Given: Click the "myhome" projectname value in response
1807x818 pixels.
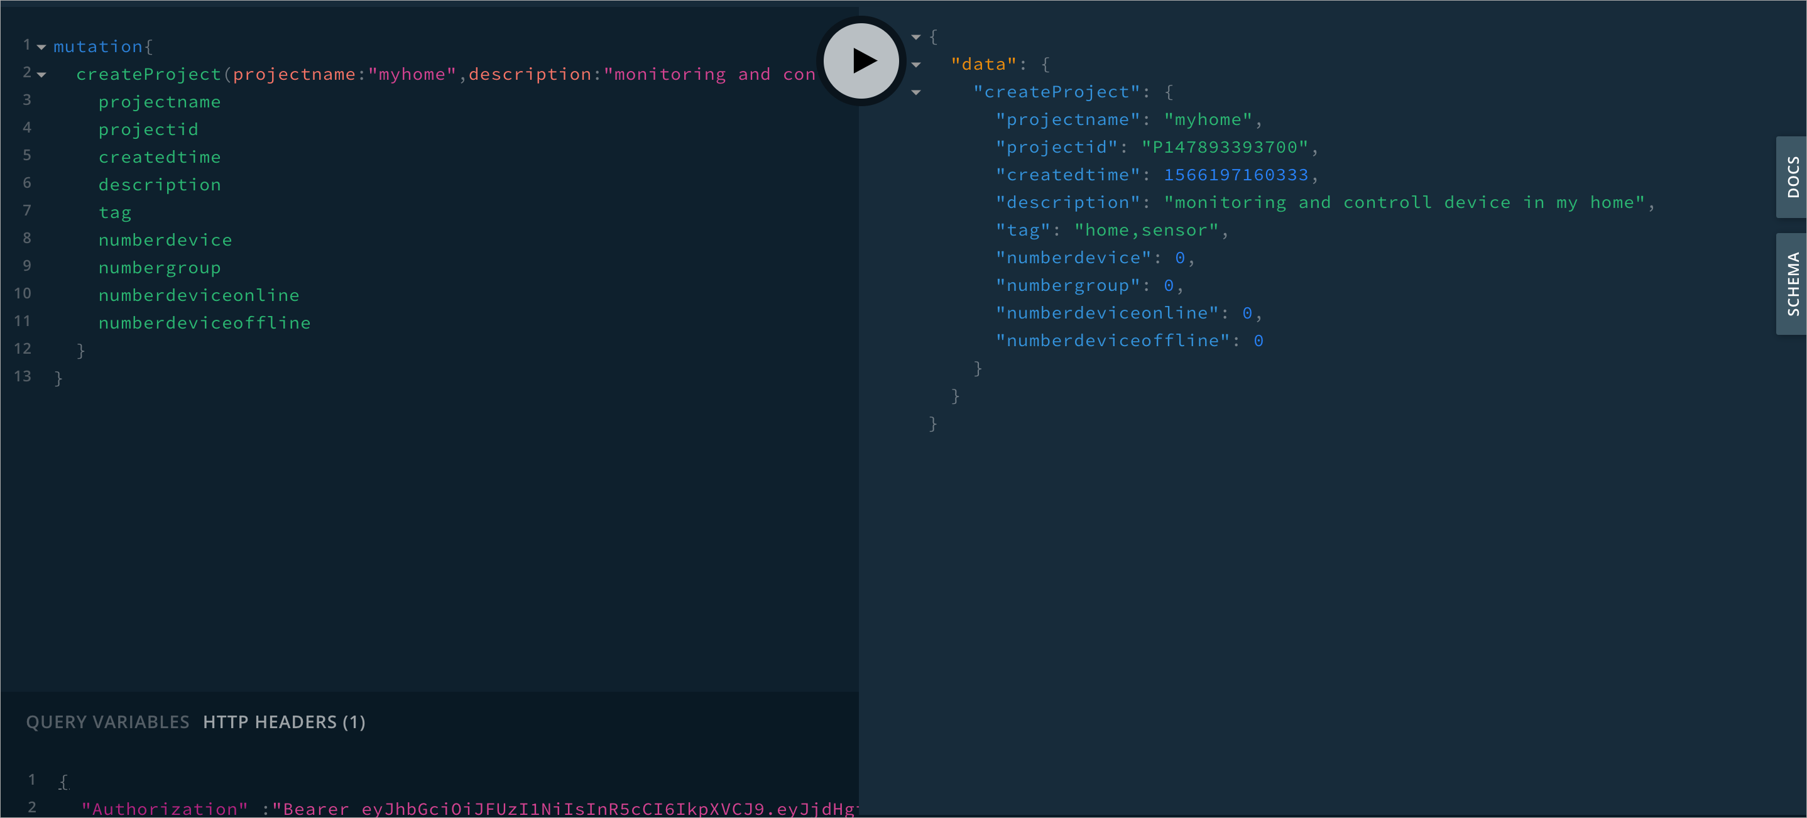Looking at the screenshot, I should click(1208, 120).
